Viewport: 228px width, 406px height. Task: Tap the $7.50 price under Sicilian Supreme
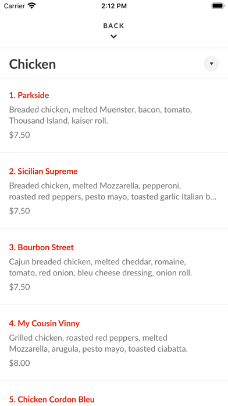[x=20, y=211]
